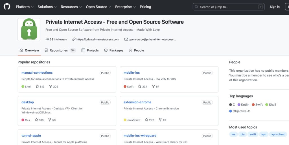Click the Swift language color dot
This screenshot has width=289, height=145.
coord(253,105)
